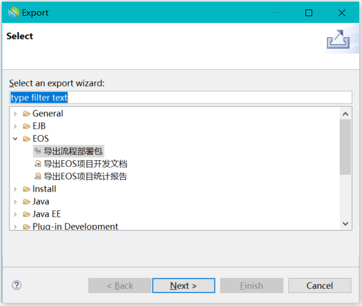Viewport: 362px width, 306px height.
Task: Click the scrollbar down arrow
Action: [x=345, y=223]
